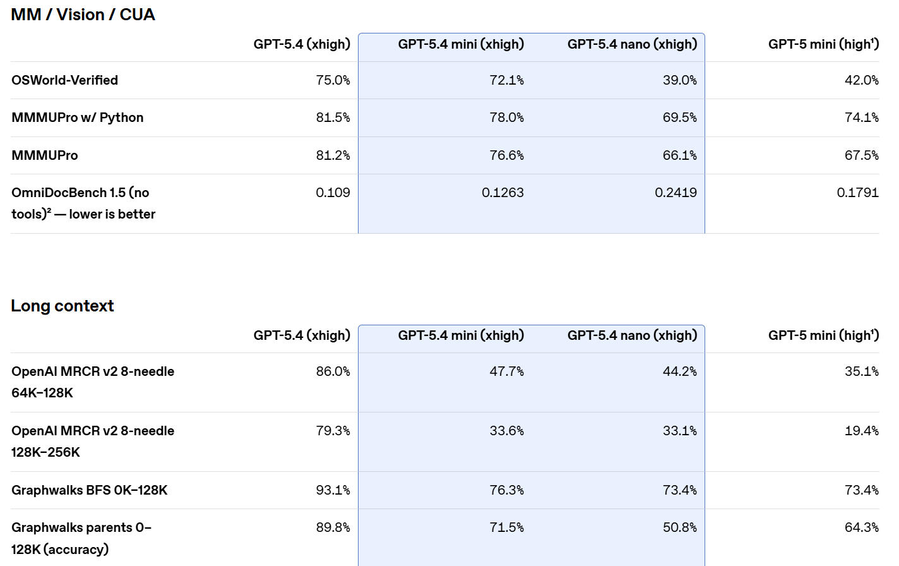This screenshot has width=899, height=566.
Task: Click the MM / Vision / CUA heading
Action: pyautogui.click(x=83, y=15)
